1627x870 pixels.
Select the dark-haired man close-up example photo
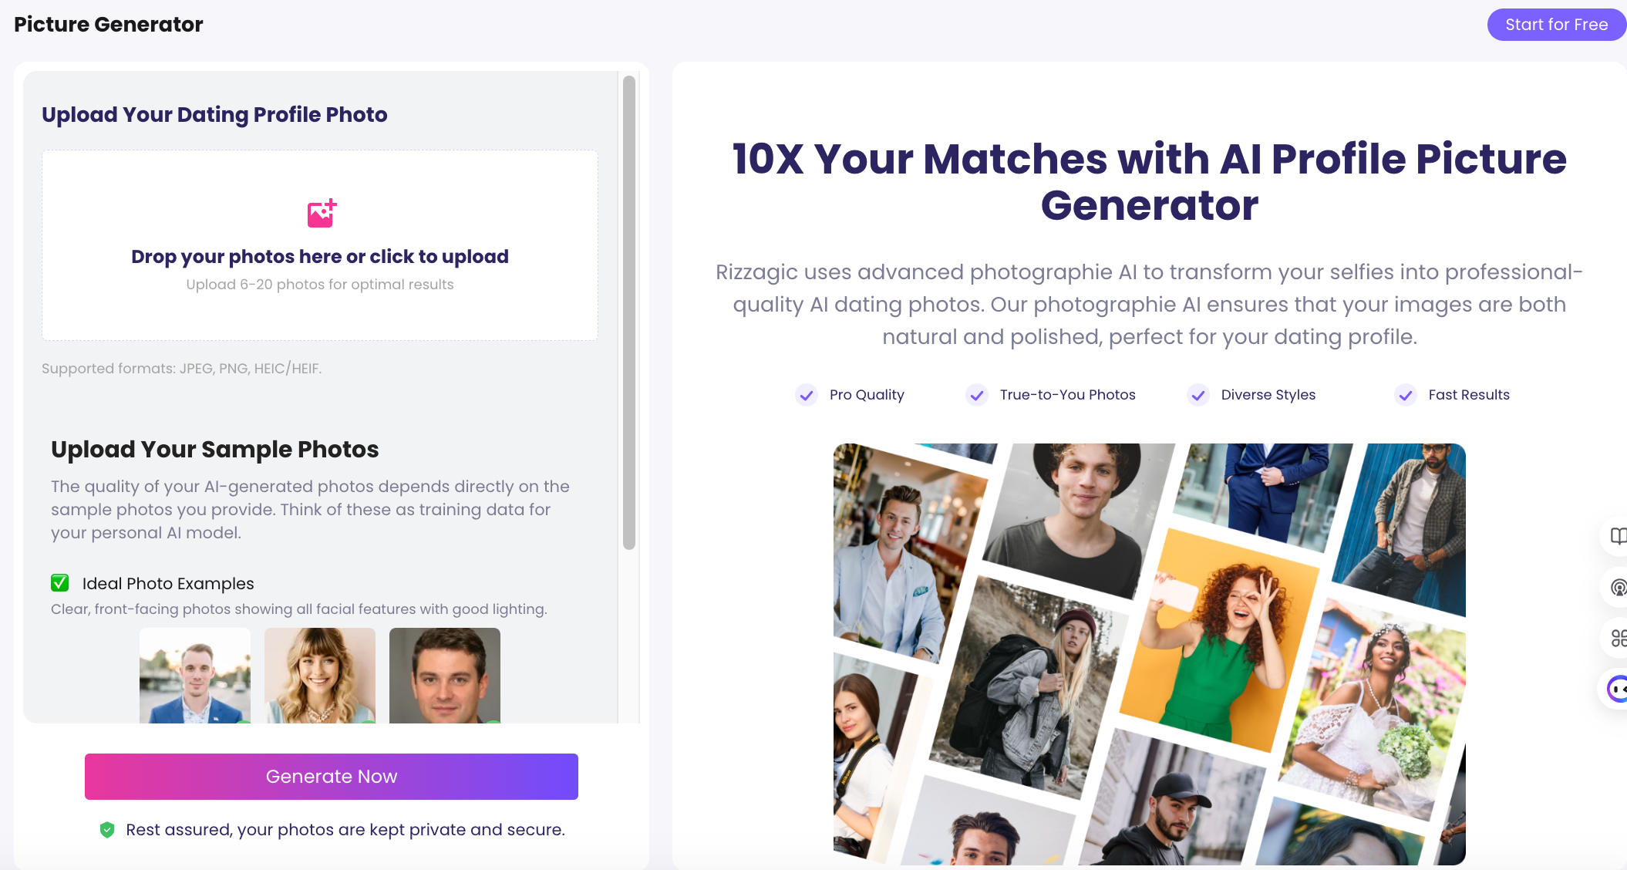coord(445,676)
